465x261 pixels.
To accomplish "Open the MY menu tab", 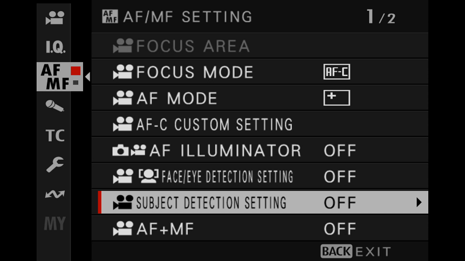I will 55,223.
